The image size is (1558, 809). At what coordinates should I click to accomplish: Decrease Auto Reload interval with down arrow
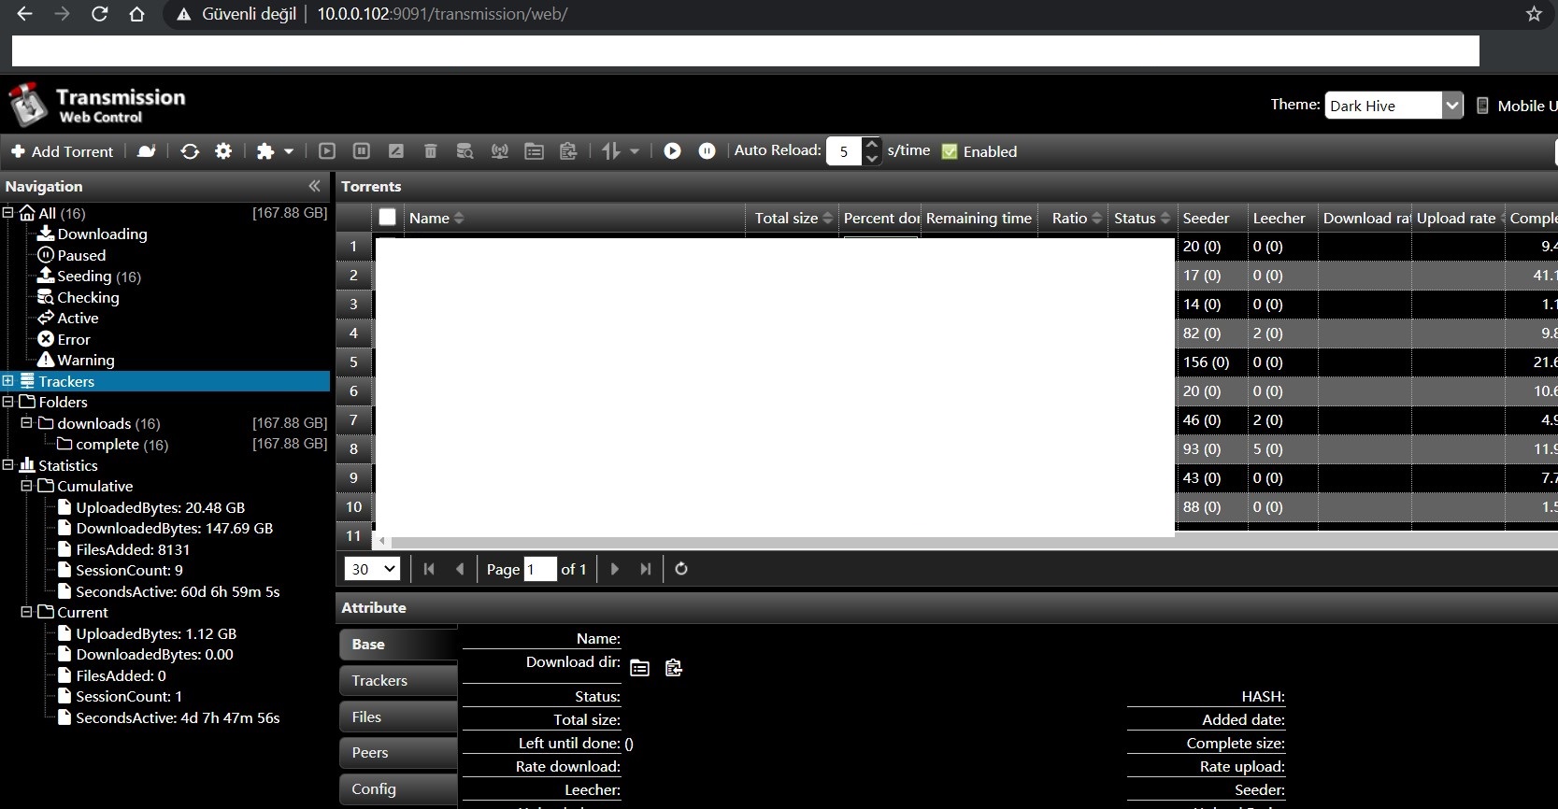pos(871,159)
